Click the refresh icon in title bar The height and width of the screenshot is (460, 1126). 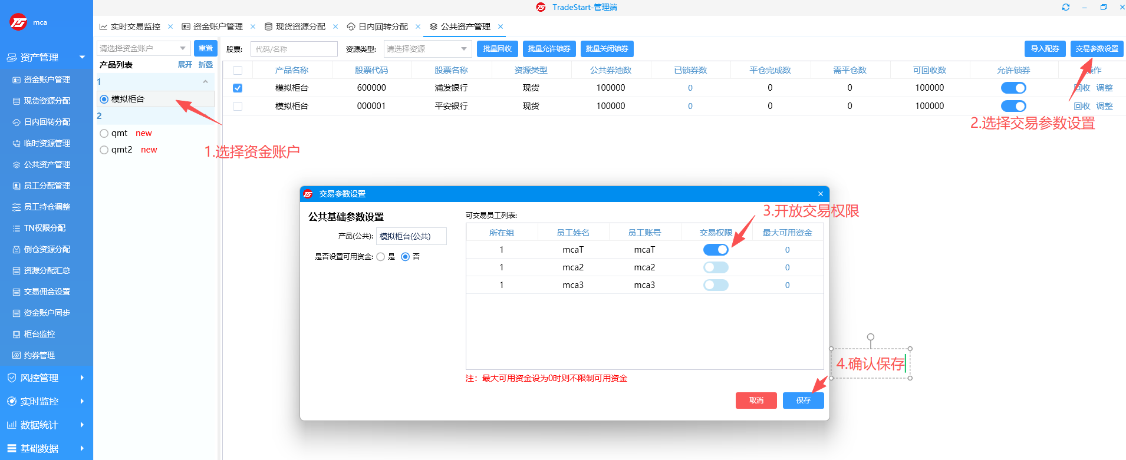click(x=1065, y=7)
